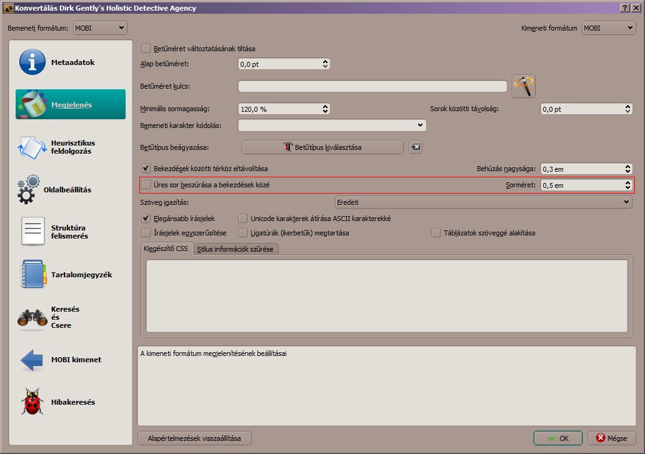The image size is (645, 454).
Task: Open Oldalbeállítás gears icon
Action: coord(28,189)
